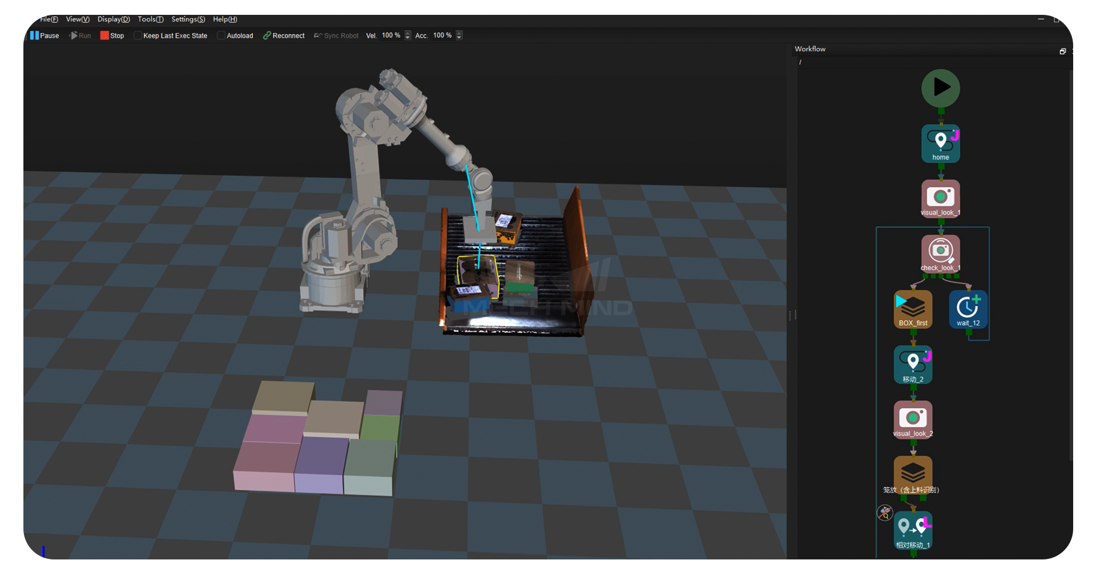The height and width of the screenshot is (572, 1096).
Task: Select the wait_12 timer node
Action: (968, 308)
